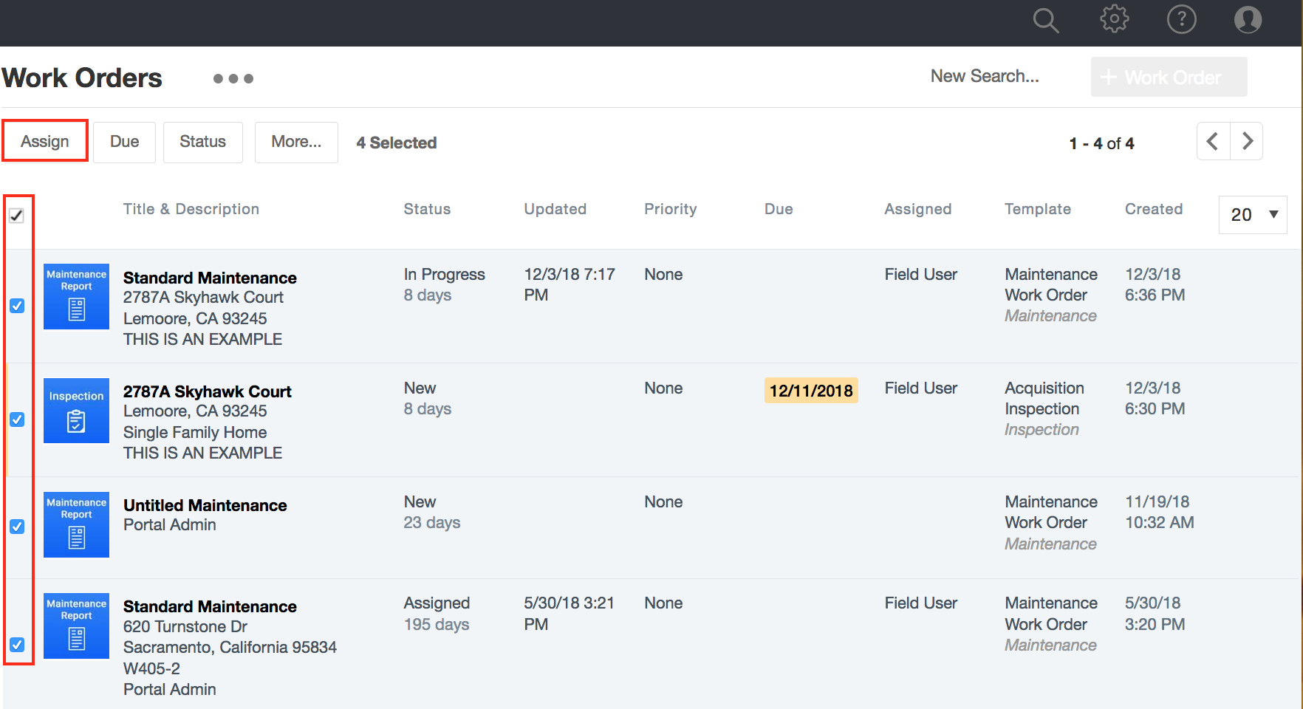
Task: Click Untitled Maintenance report icon
Action: click(76, 524)
